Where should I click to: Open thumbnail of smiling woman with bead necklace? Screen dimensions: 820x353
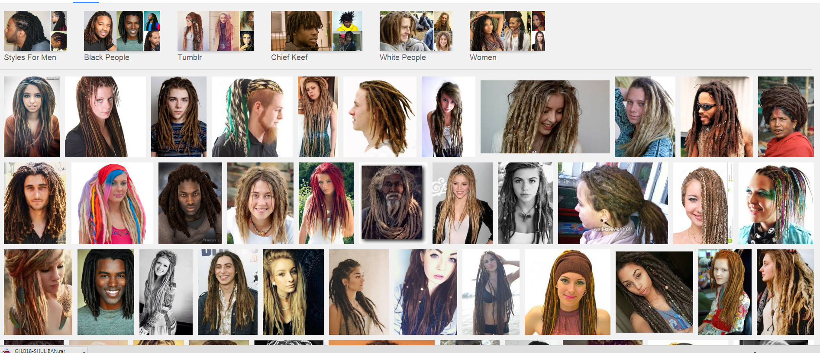pos(260,203)
